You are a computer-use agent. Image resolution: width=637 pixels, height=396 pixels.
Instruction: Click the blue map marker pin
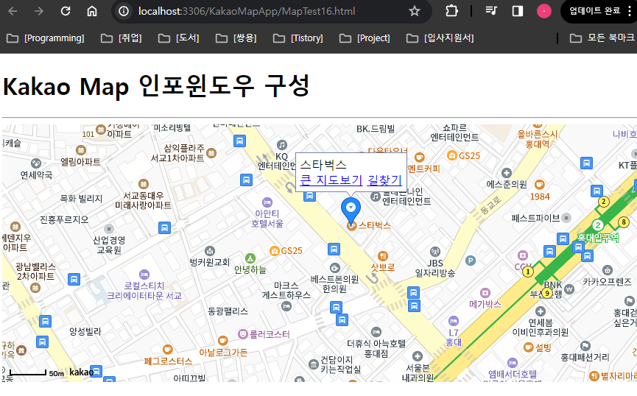point(351,211)
